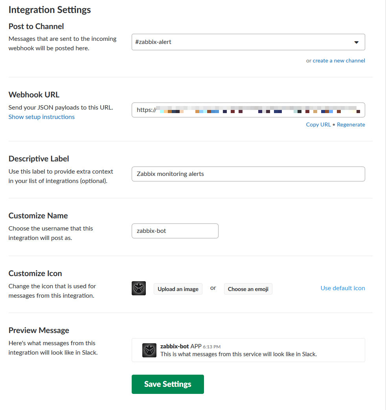
Task: Click the Integration Settings heading
Action: pos(50,10)
